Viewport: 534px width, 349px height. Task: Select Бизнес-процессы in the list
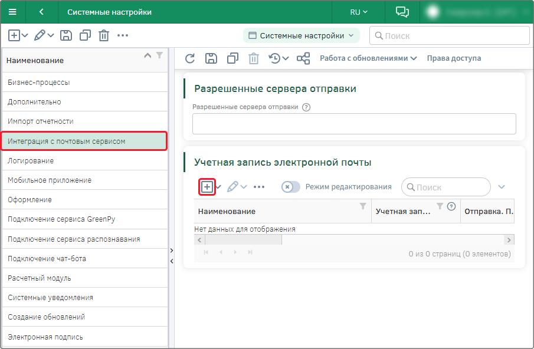pos(85,83)
